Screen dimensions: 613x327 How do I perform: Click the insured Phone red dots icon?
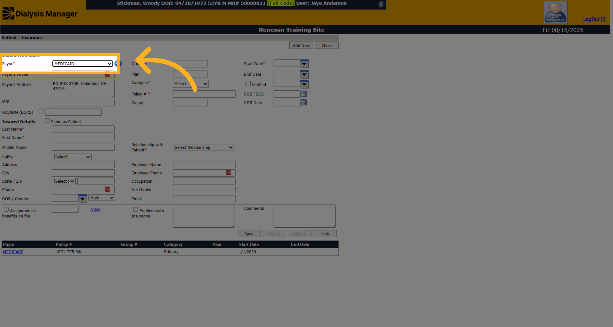point(107,189)
